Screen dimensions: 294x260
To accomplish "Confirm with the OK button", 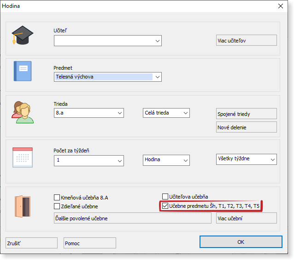I will [241, 242].
